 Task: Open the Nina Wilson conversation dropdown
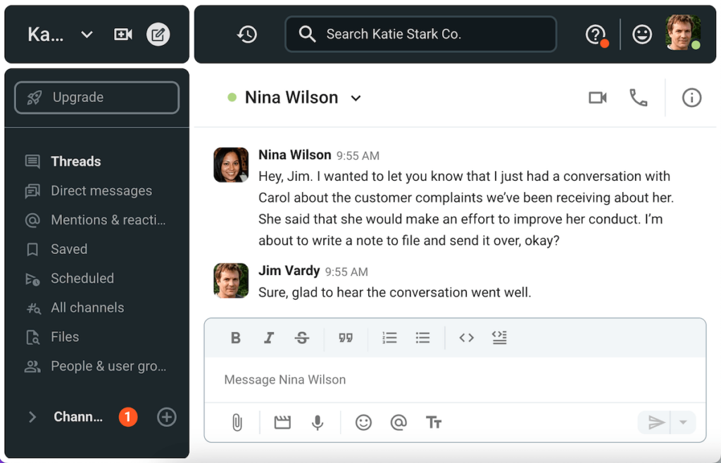[x=356, y=98]
